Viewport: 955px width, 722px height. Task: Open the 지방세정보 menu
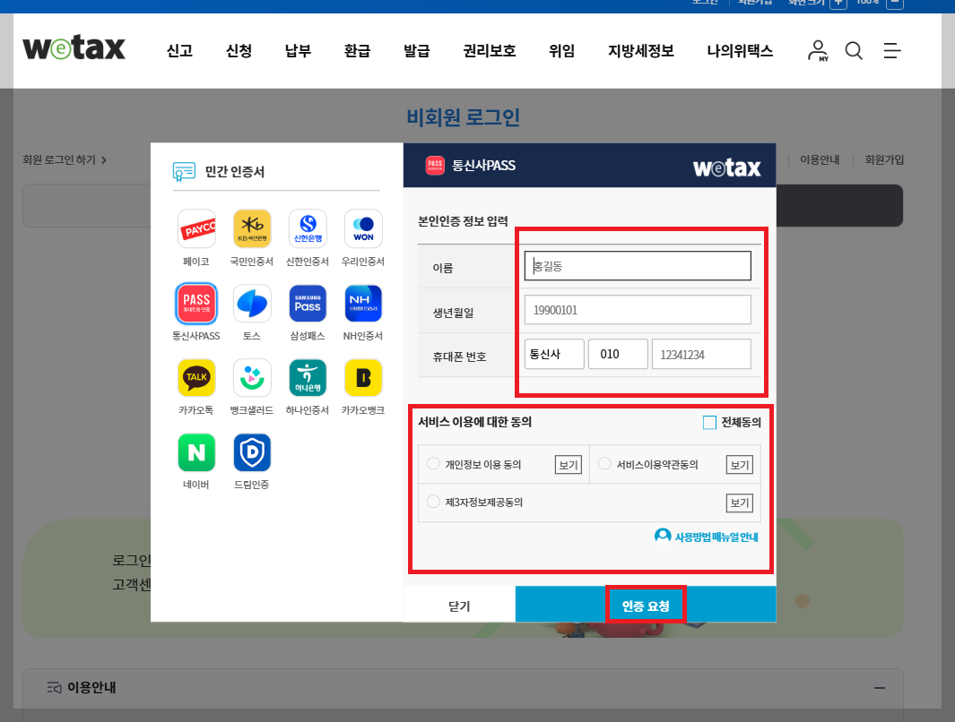click(641, 50)
